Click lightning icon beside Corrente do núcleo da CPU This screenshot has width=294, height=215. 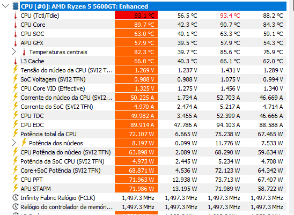coord(16,97)
